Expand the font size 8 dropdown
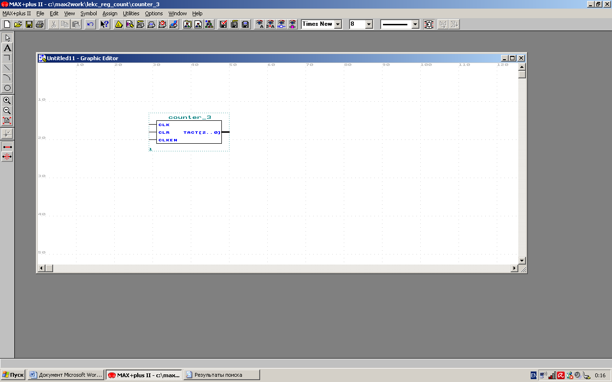 369,24
